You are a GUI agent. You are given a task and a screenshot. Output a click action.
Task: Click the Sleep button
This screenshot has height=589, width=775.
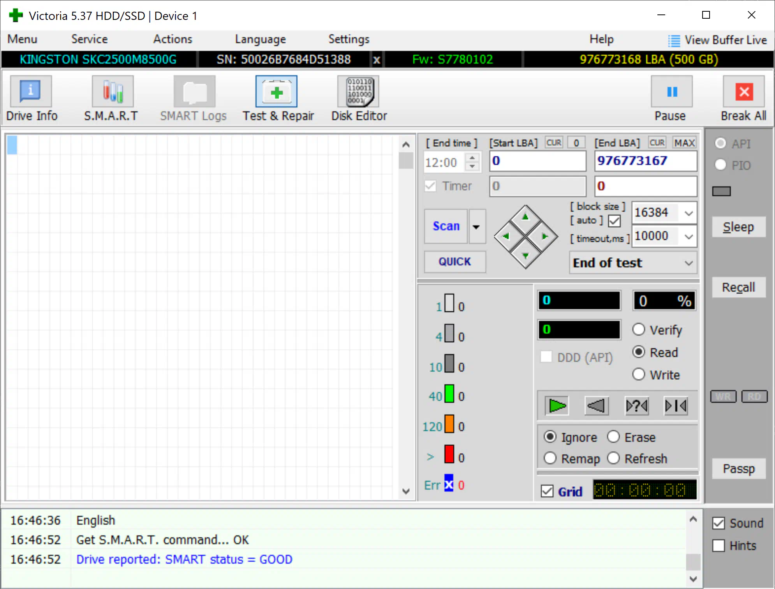[x=738, y=227]
